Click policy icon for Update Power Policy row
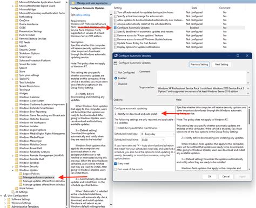Image resolution: width=256 pixels, height=208 pixels. (116, 43)
